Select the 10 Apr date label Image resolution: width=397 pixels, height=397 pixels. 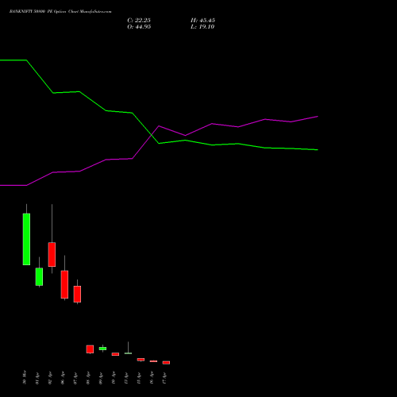pyautogui.click(x=114, y=378)
